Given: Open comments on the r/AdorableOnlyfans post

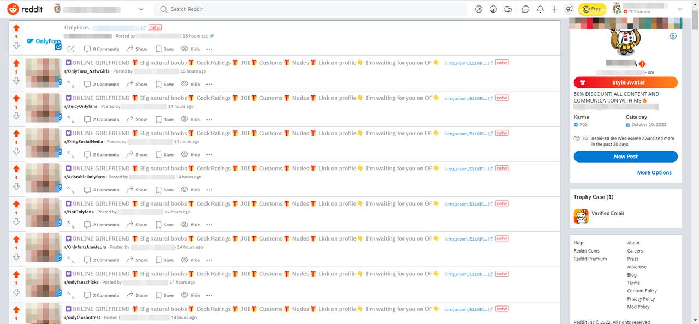Looking at the screenshot, I should coord(101,190).
